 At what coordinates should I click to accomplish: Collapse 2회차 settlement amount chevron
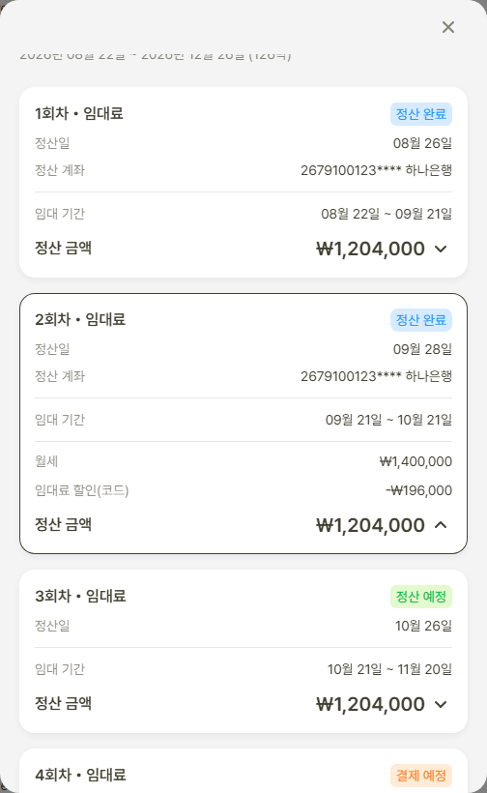click(x=441, y=525)
